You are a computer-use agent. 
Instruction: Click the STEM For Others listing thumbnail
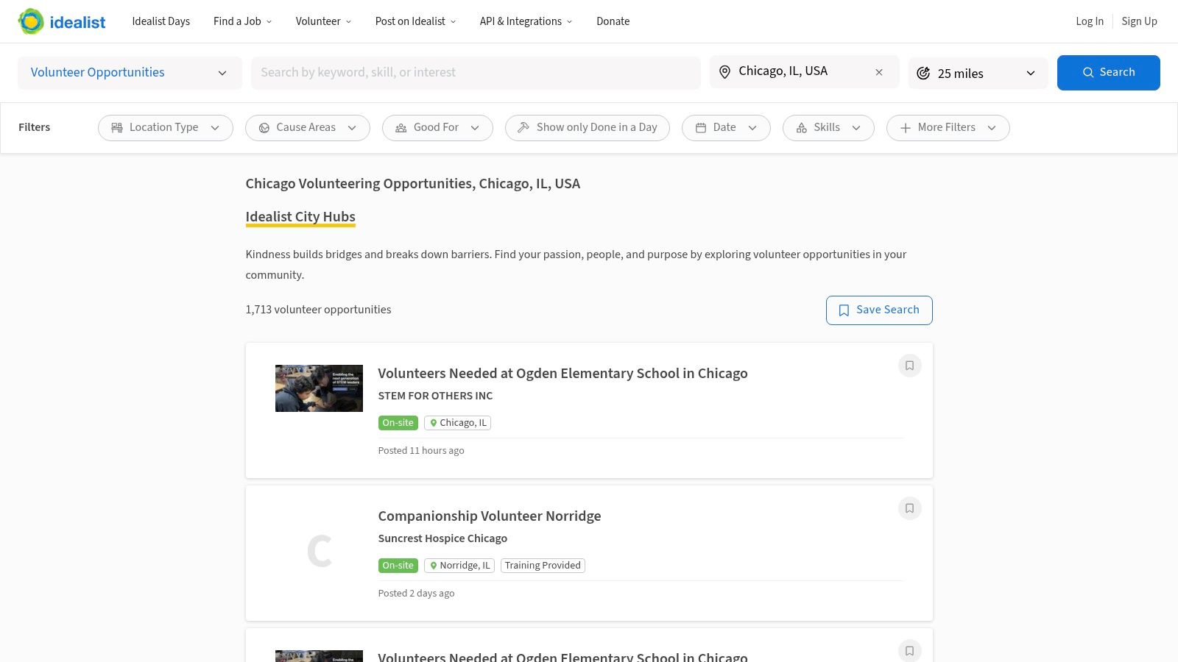click(319, 388)
